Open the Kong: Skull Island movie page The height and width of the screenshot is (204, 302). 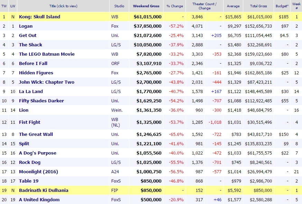click(x=39, y=17)
